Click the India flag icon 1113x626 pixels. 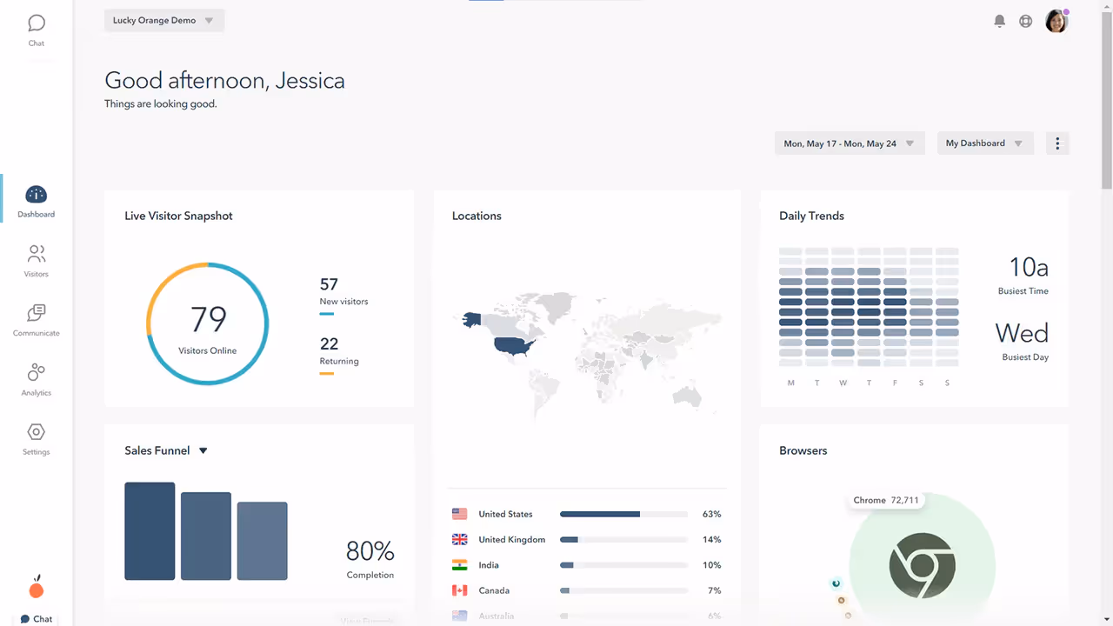460,565
